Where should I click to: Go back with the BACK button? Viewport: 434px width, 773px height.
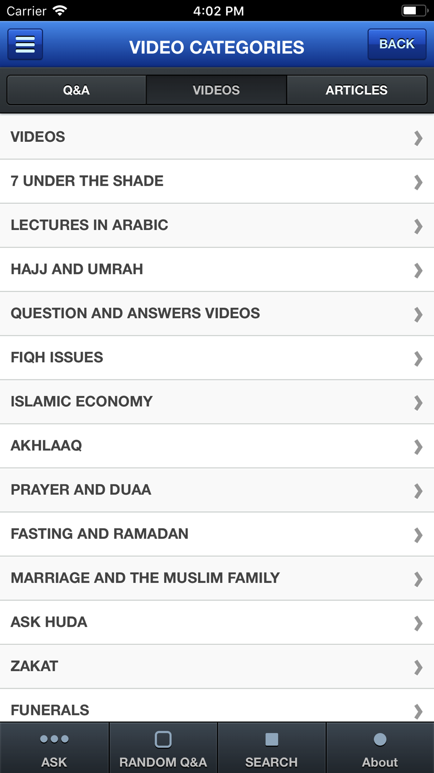tap(397, 44)
